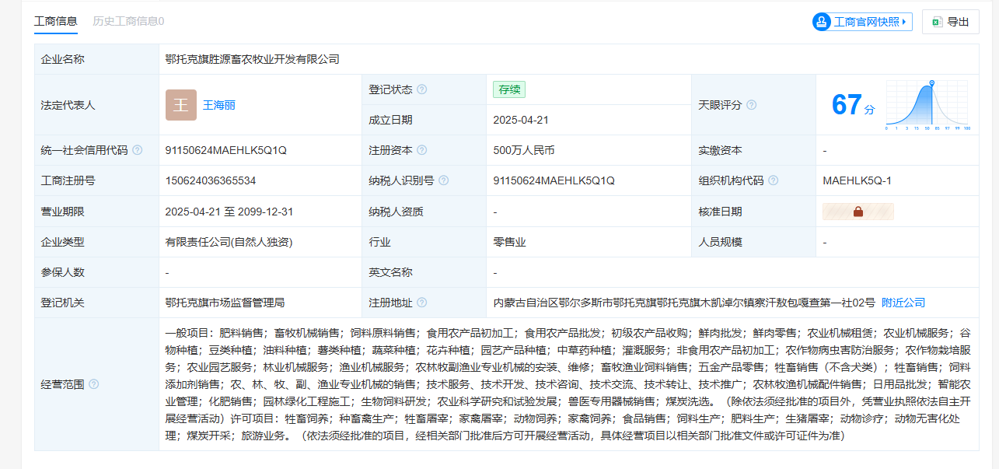Click help icon next to 组织机构代码
999x469 pixels.
pyautogui.click(x=774, y=180)
